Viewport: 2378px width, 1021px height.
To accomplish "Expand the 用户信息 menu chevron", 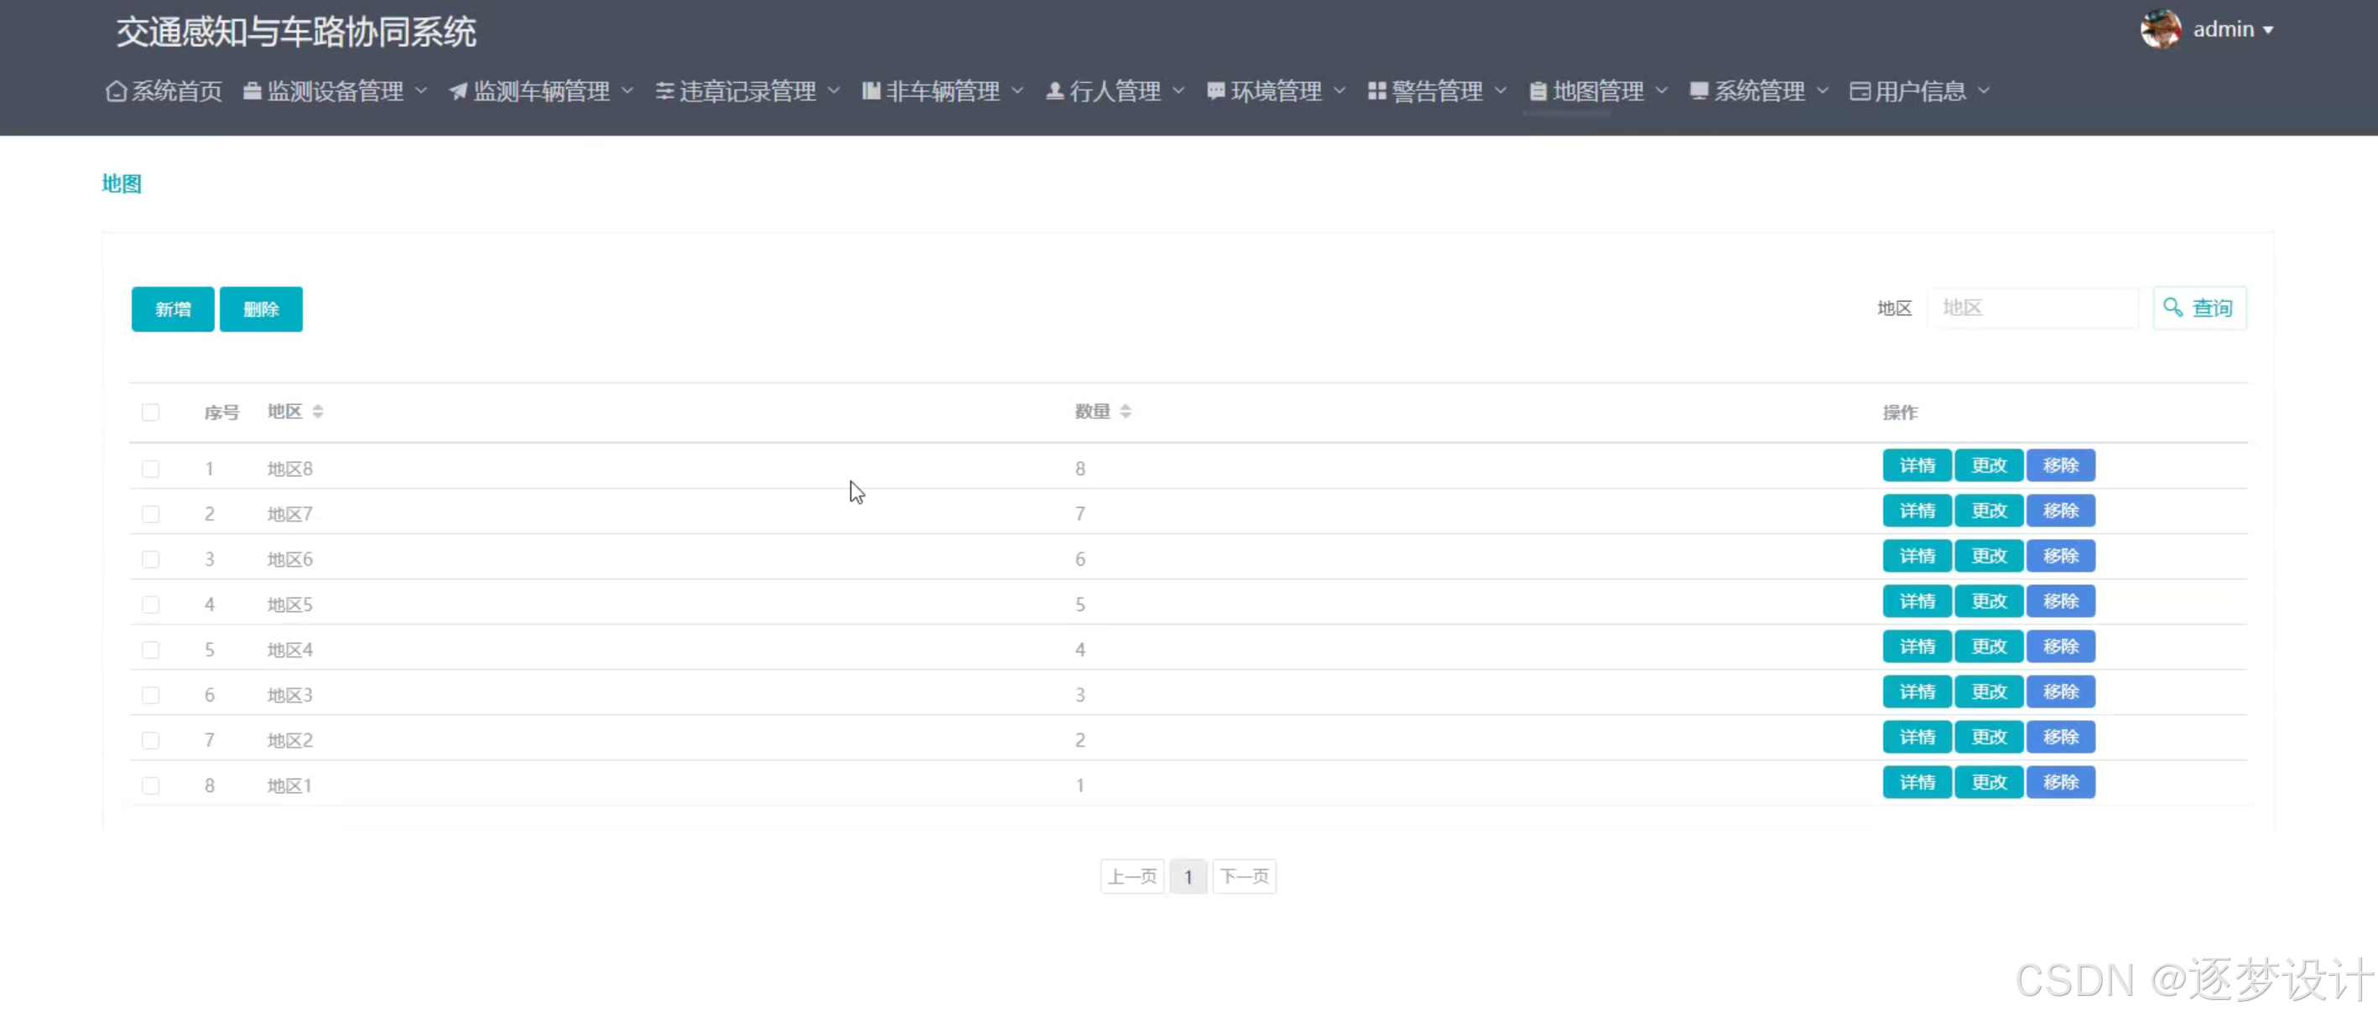I will [x=1984, y=91].
